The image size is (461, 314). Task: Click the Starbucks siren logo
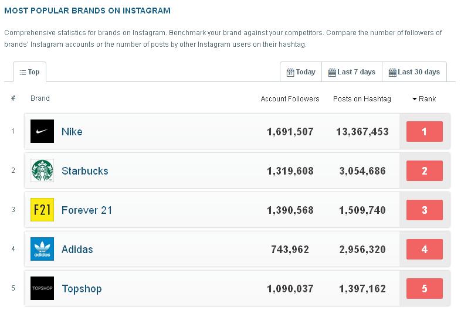point(42,170)
